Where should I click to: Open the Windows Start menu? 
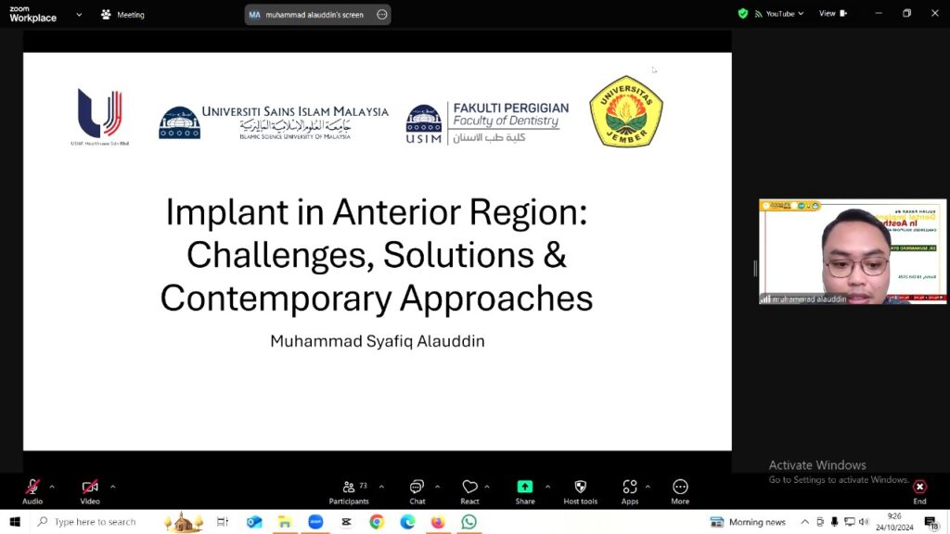(15, 522)
